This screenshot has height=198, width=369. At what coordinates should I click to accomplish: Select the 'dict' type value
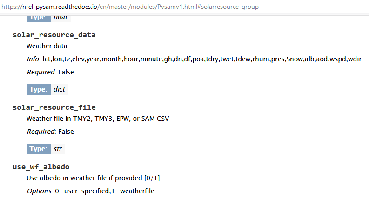tap(60, 89)
